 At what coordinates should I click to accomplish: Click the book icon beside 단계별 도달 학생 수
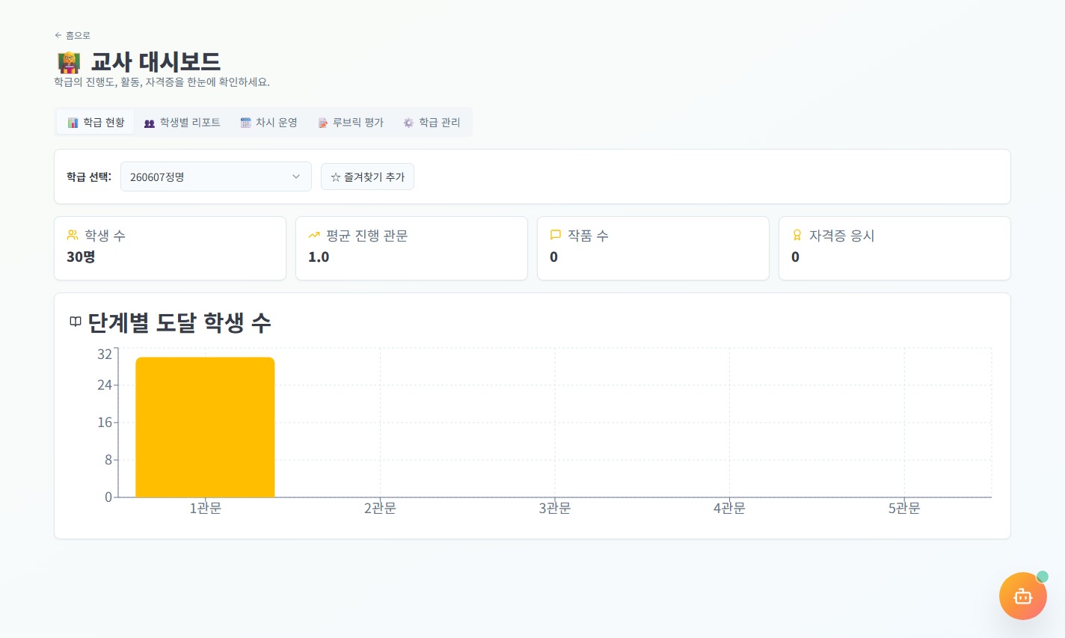point(76,322)
